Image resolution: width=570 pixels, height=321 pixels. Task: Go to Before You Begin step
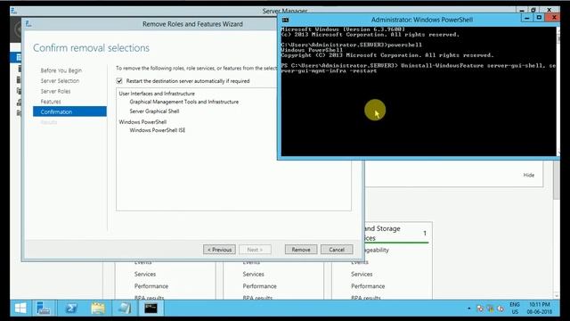coord(61,70)
